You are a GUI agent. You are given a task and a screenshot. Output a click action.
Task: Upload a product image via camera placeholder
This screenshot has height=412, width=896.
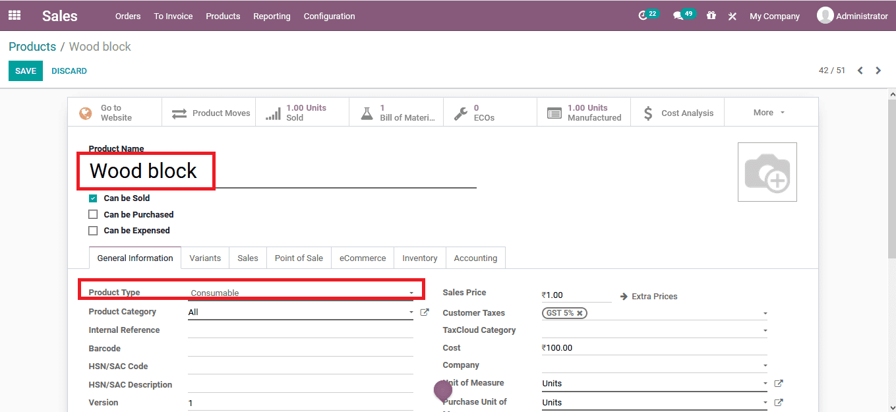click(767, 172)
